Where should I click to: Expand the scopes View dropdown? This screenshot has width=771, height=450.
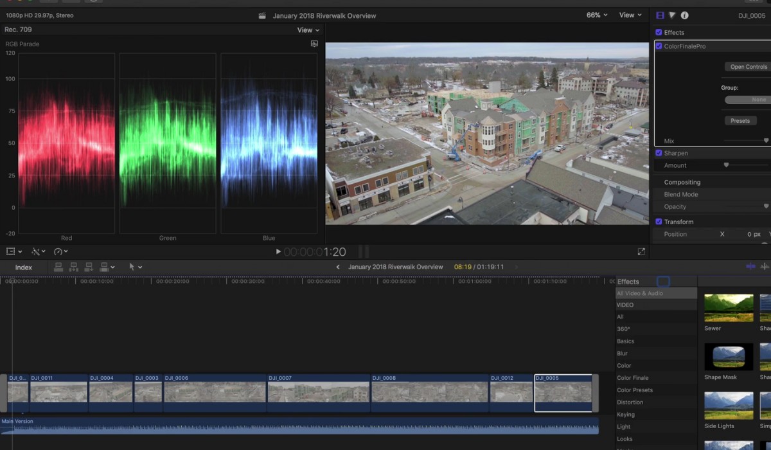308,30
